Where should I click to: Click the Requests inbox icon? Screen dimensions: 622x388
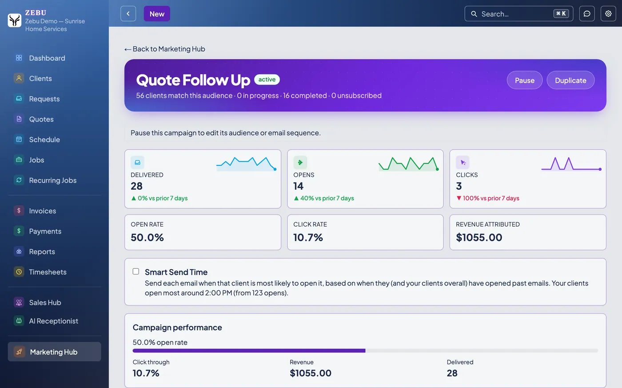[19, 99]
